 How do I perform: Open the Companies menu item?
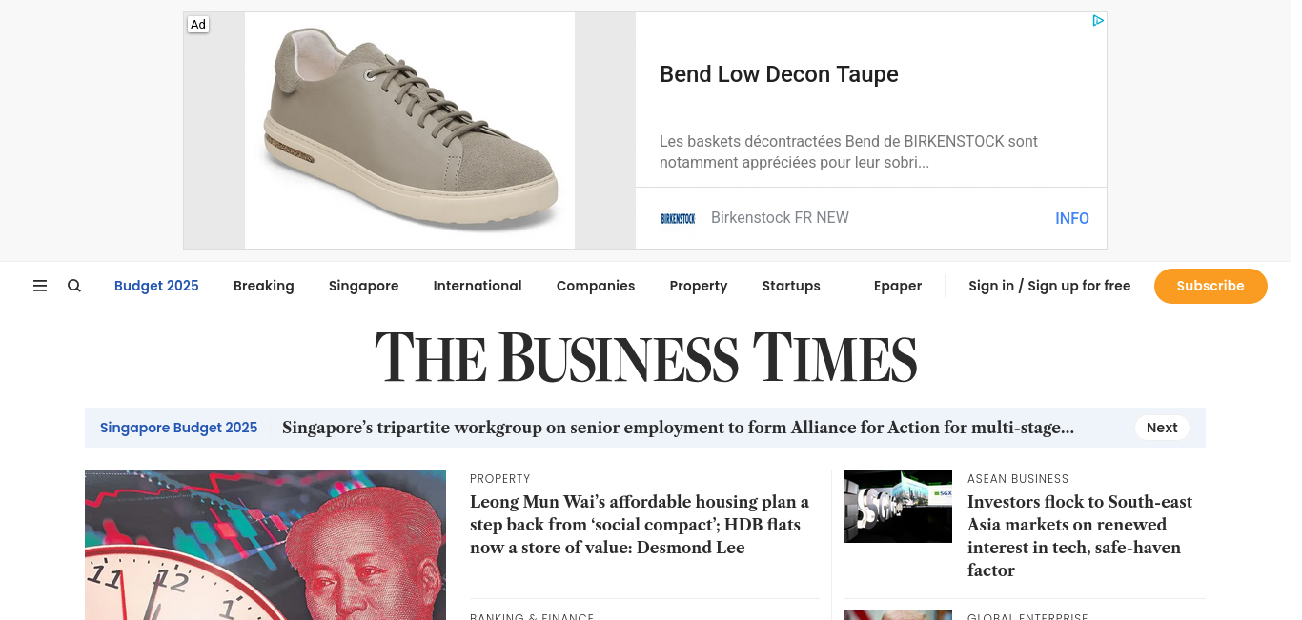click(x=596, y=286)
